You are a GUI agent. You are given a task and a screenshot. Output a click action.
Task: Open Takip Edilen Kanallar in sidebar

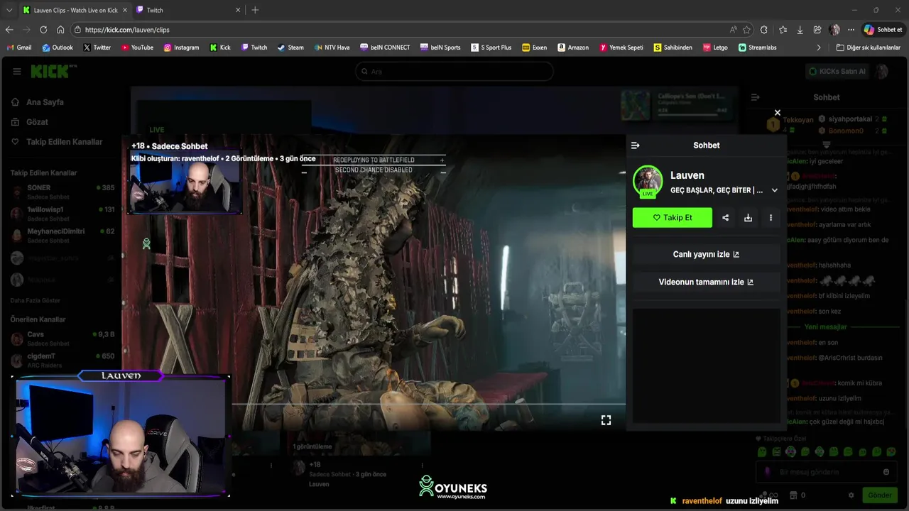pyautogui.click(x=64, y=142)
